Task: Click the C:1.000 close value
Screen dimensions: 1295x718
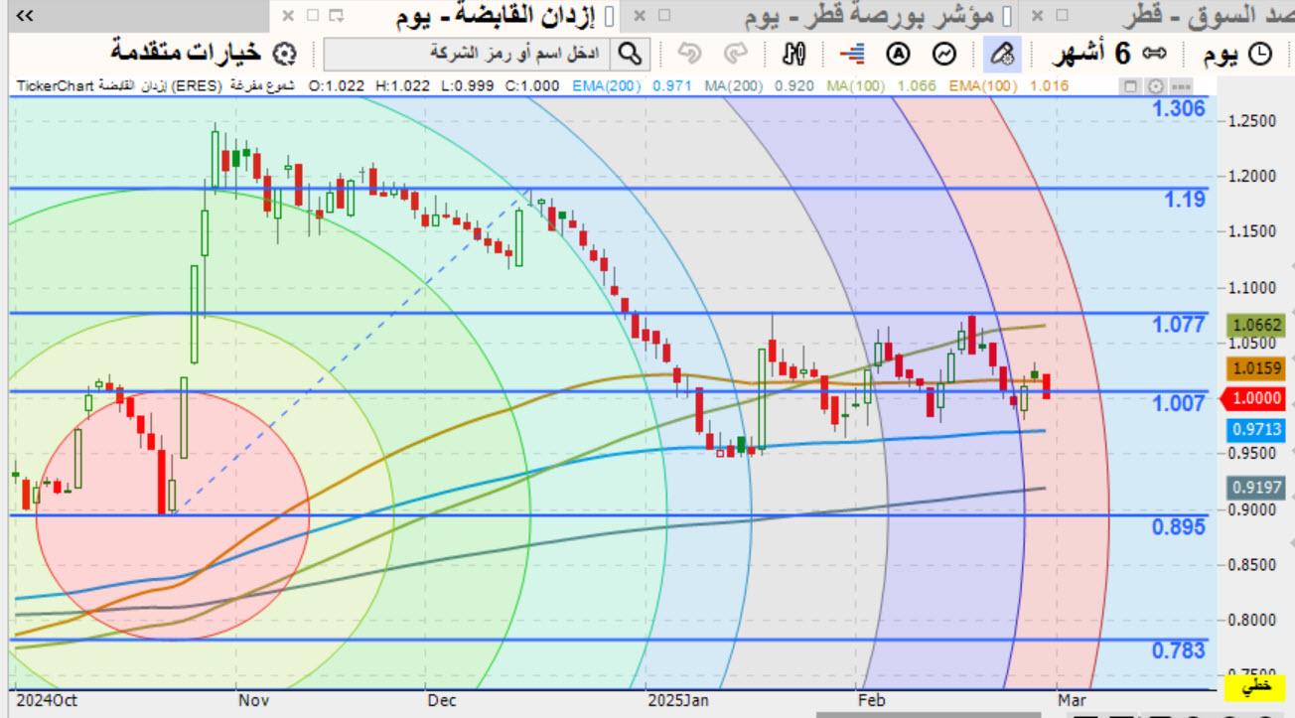Action: [x=531, y=86]
